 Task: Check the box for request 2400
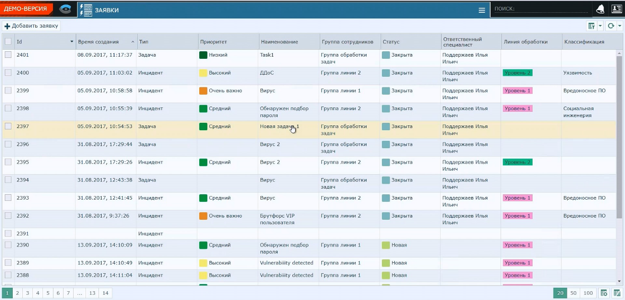click(8, 73)
